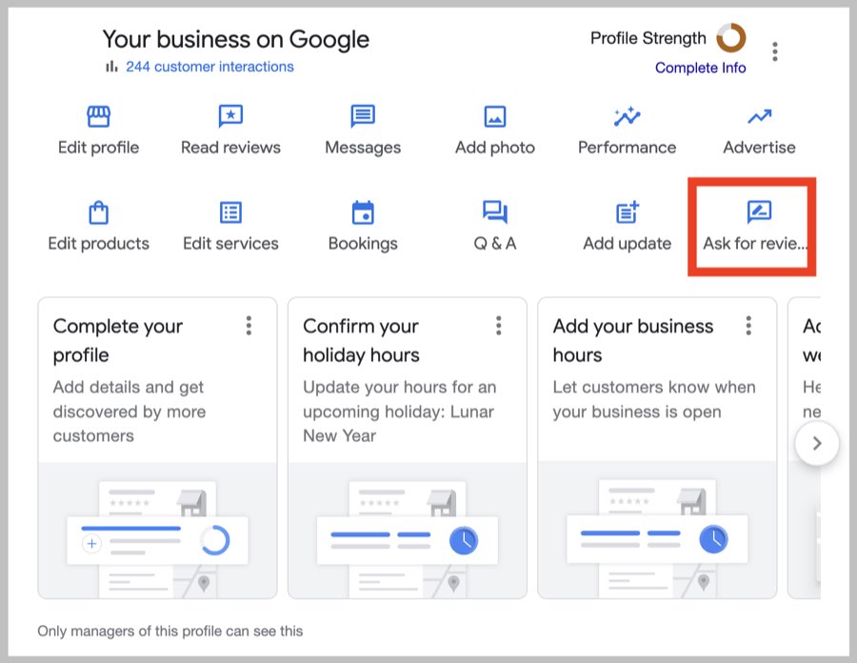Click the 'Confirm your holiday hours' heading
This screenshot has height=663, width=857.
coord(361,340)
